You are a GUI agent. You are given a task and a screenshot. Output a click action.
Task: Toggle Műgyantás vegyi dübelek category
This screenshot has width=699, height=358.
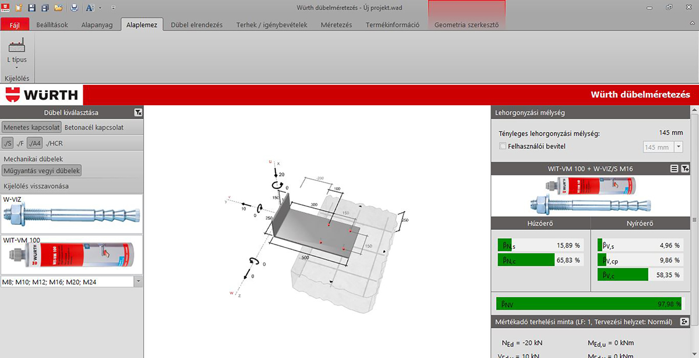[x=42, y=171]
